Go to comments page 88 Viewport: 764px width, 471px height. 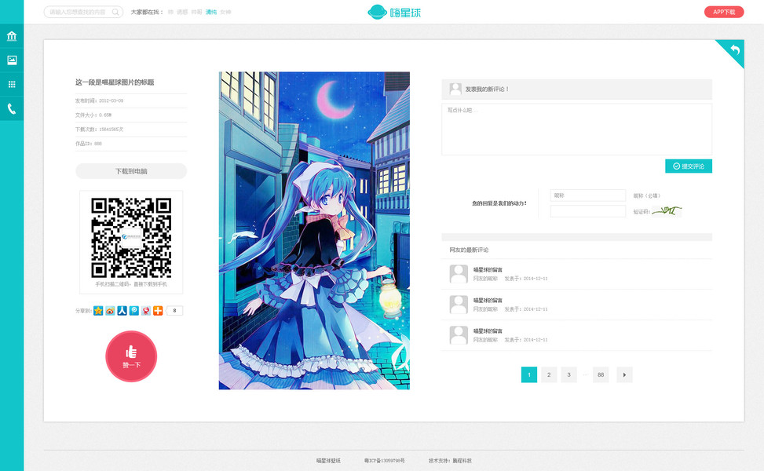point(601,374)
